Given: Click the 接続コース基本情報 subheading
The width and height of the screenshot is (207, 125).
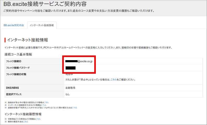Looking at the screenshot, I should coord(18,54).
